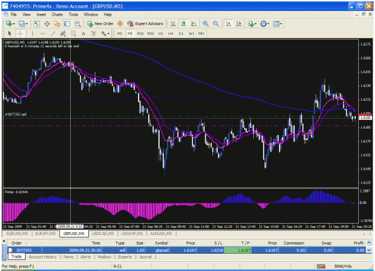Select the Fibonacci retracement tool
This screenshot has width=375, height=271.
tap(73, 34)
